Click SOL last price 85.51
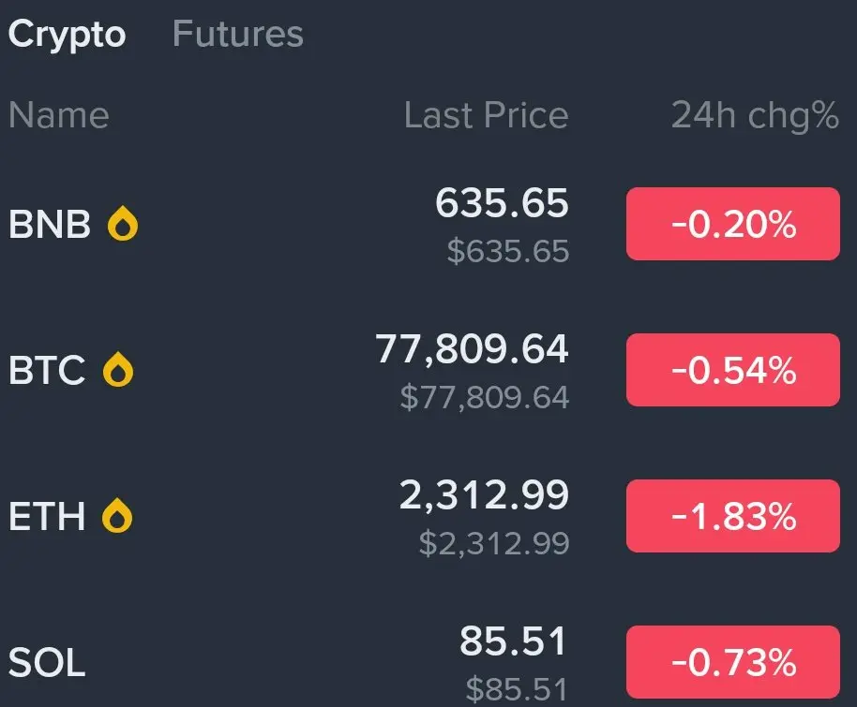The height and width of the screenshot is (707, 857). (x=514, y=641)
